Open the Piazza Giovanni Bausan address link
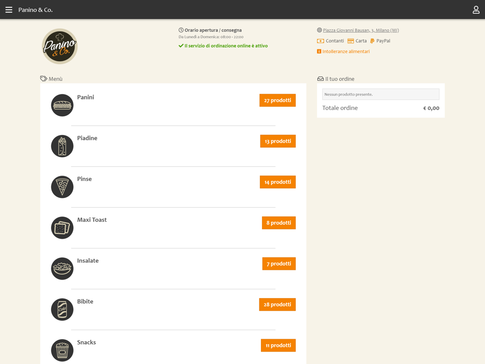485x364 pixels. click(361, 30)
